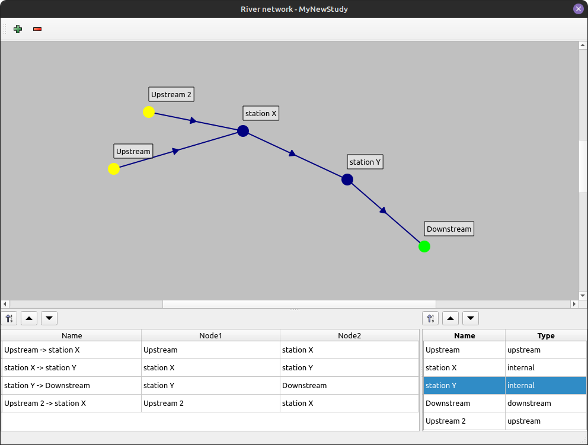Move node down with the right down arrow

[x=471, y=318]
